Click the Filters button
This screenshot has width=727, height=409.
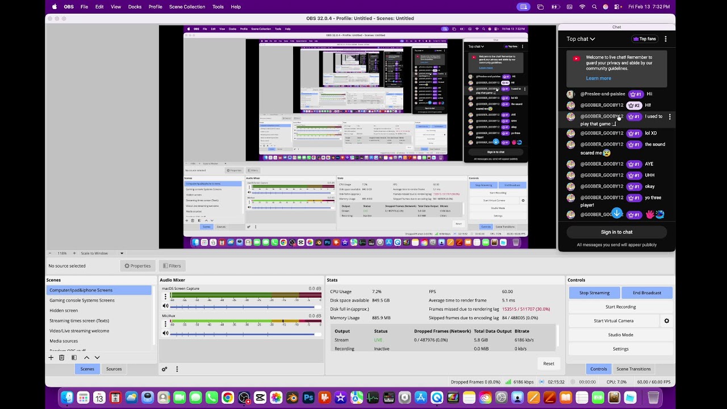[x=171, y=266]
